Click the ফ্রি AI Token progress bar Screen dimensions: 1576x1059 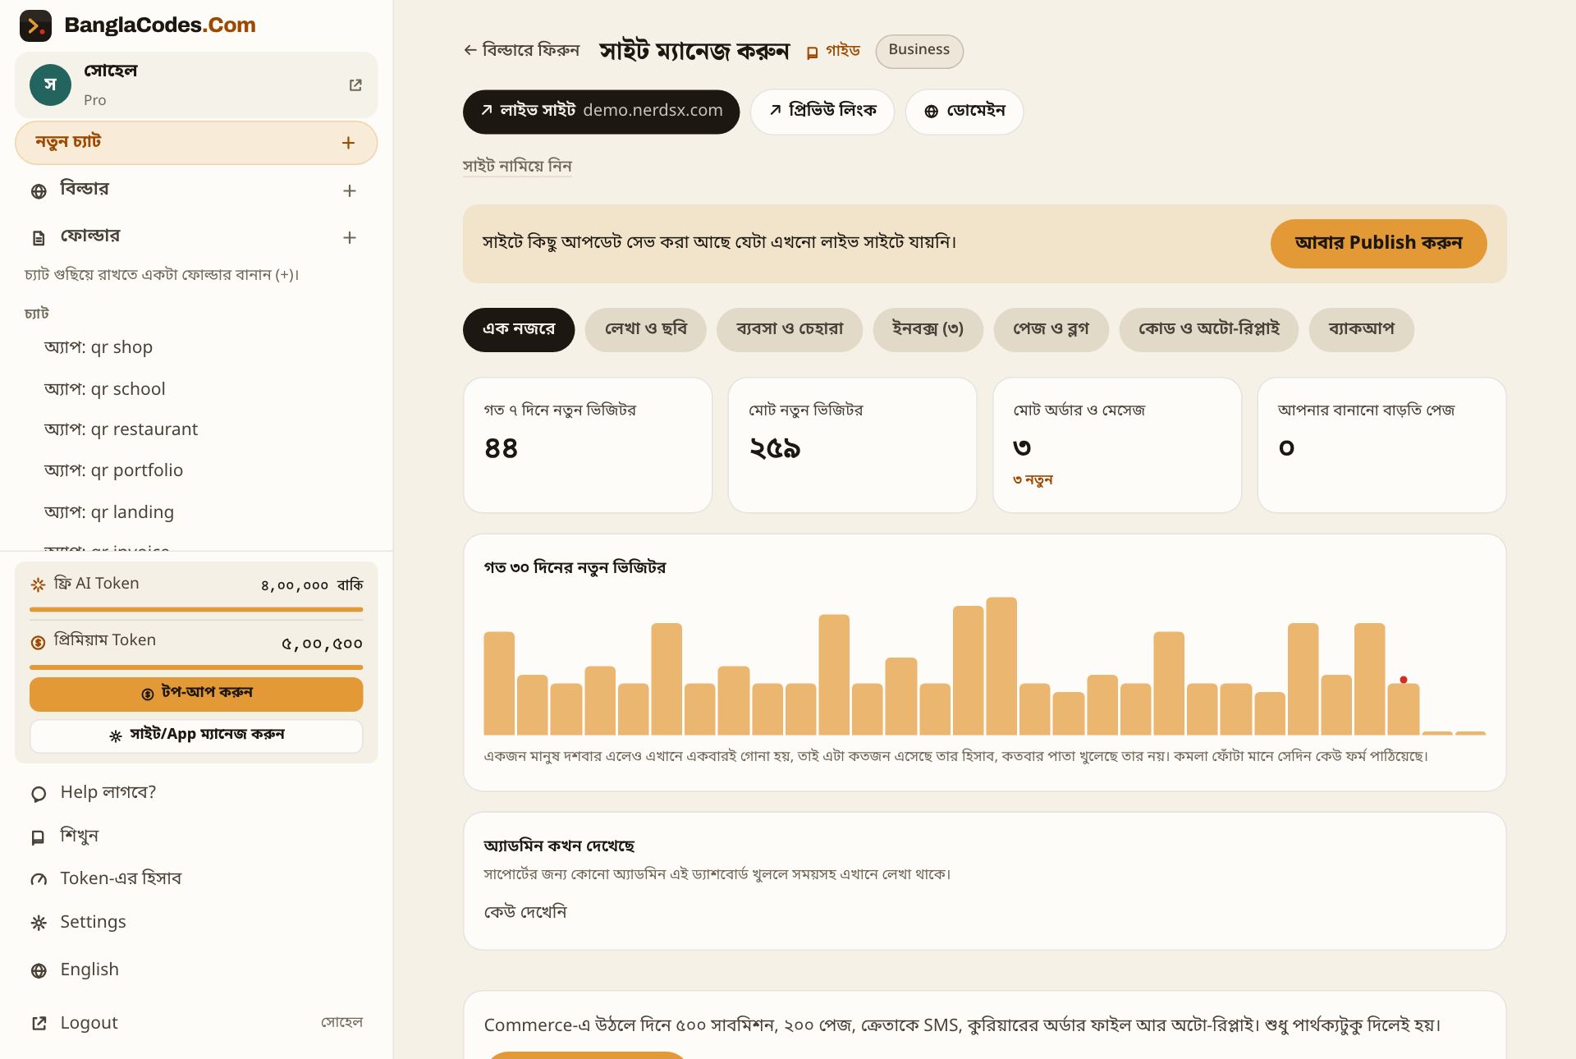(196, 609)
